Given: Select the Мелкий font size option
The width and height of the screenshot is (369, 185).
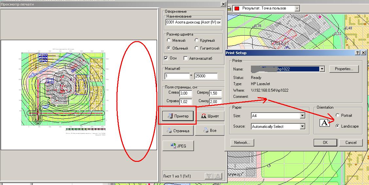Looking at the screenshot, I should pyautogui.click(x=169, y=40).
